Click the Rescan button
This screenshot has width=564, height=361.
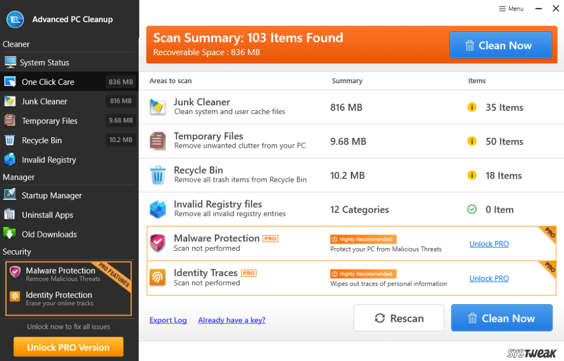[x=399, y=318]
